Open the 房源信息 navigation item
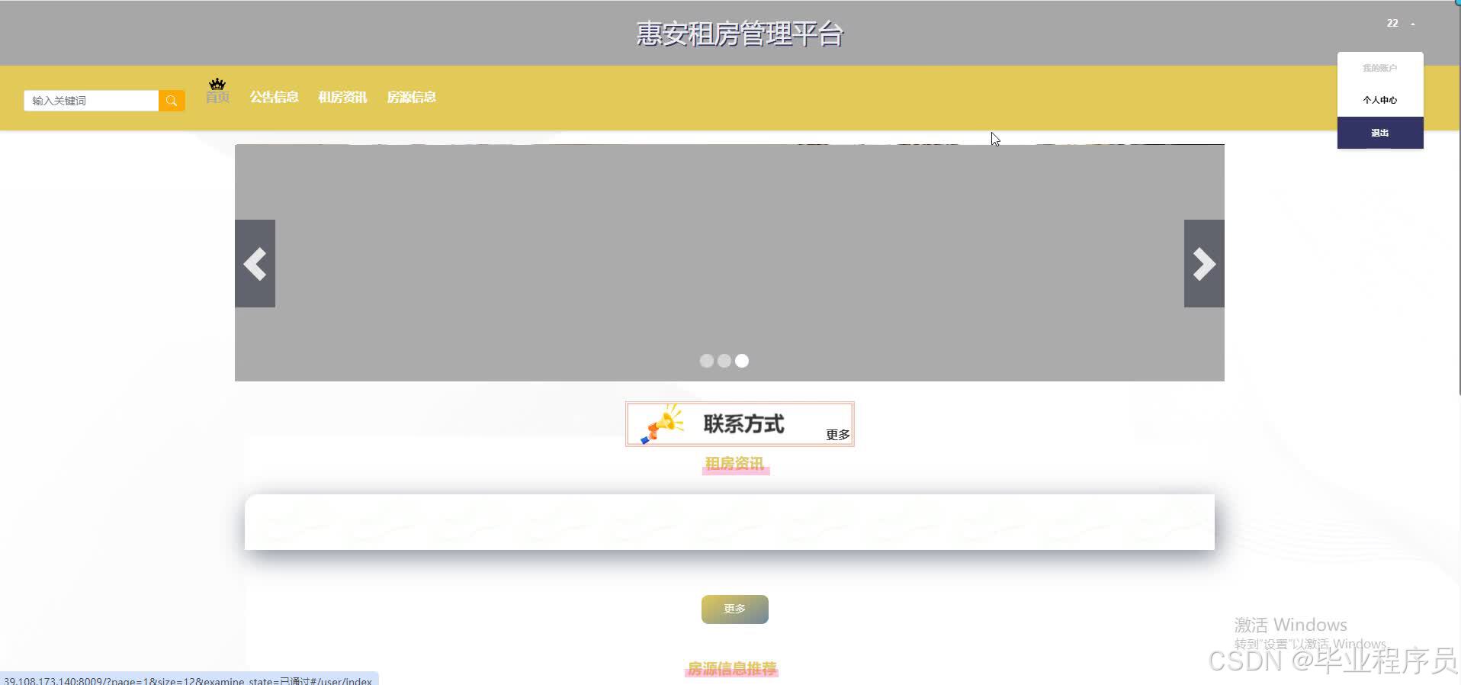 click(411, 97)
